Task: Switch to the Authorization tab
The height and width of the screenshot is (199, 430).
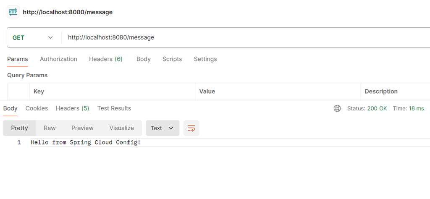Action: pos(58,59)
